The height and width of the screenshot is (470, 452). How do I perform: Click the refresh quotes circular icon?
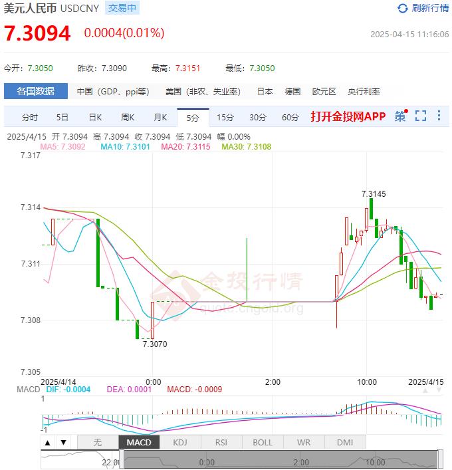(x=402, y=8)
